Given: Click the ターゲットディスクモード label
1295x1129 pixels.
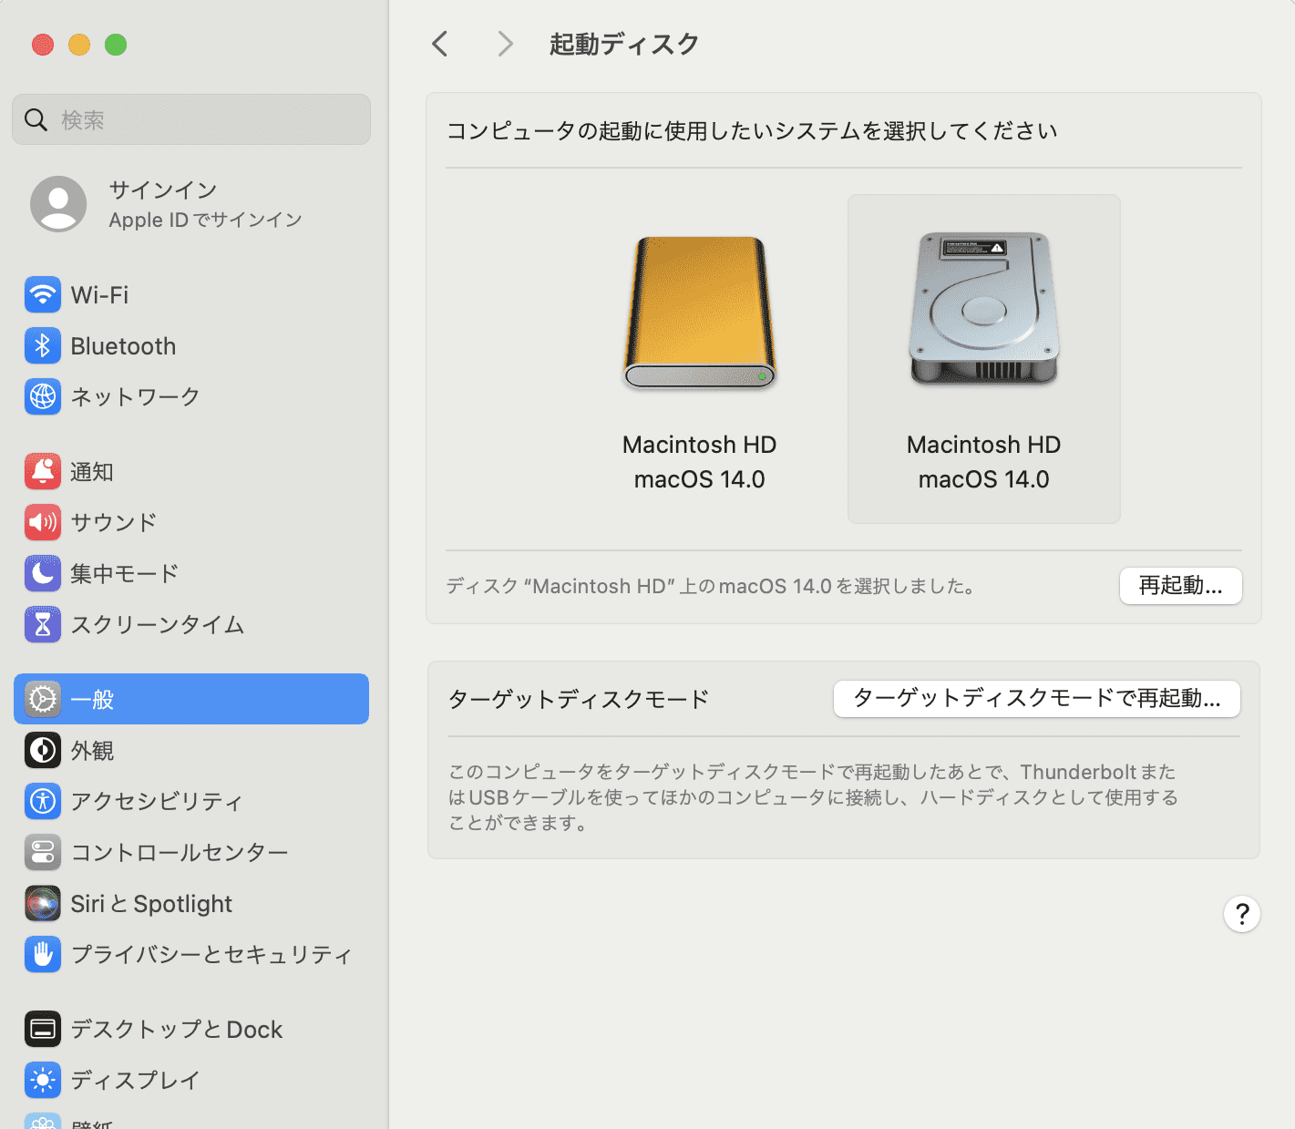Looking at the screenshot, I should [x=579, y=700].
